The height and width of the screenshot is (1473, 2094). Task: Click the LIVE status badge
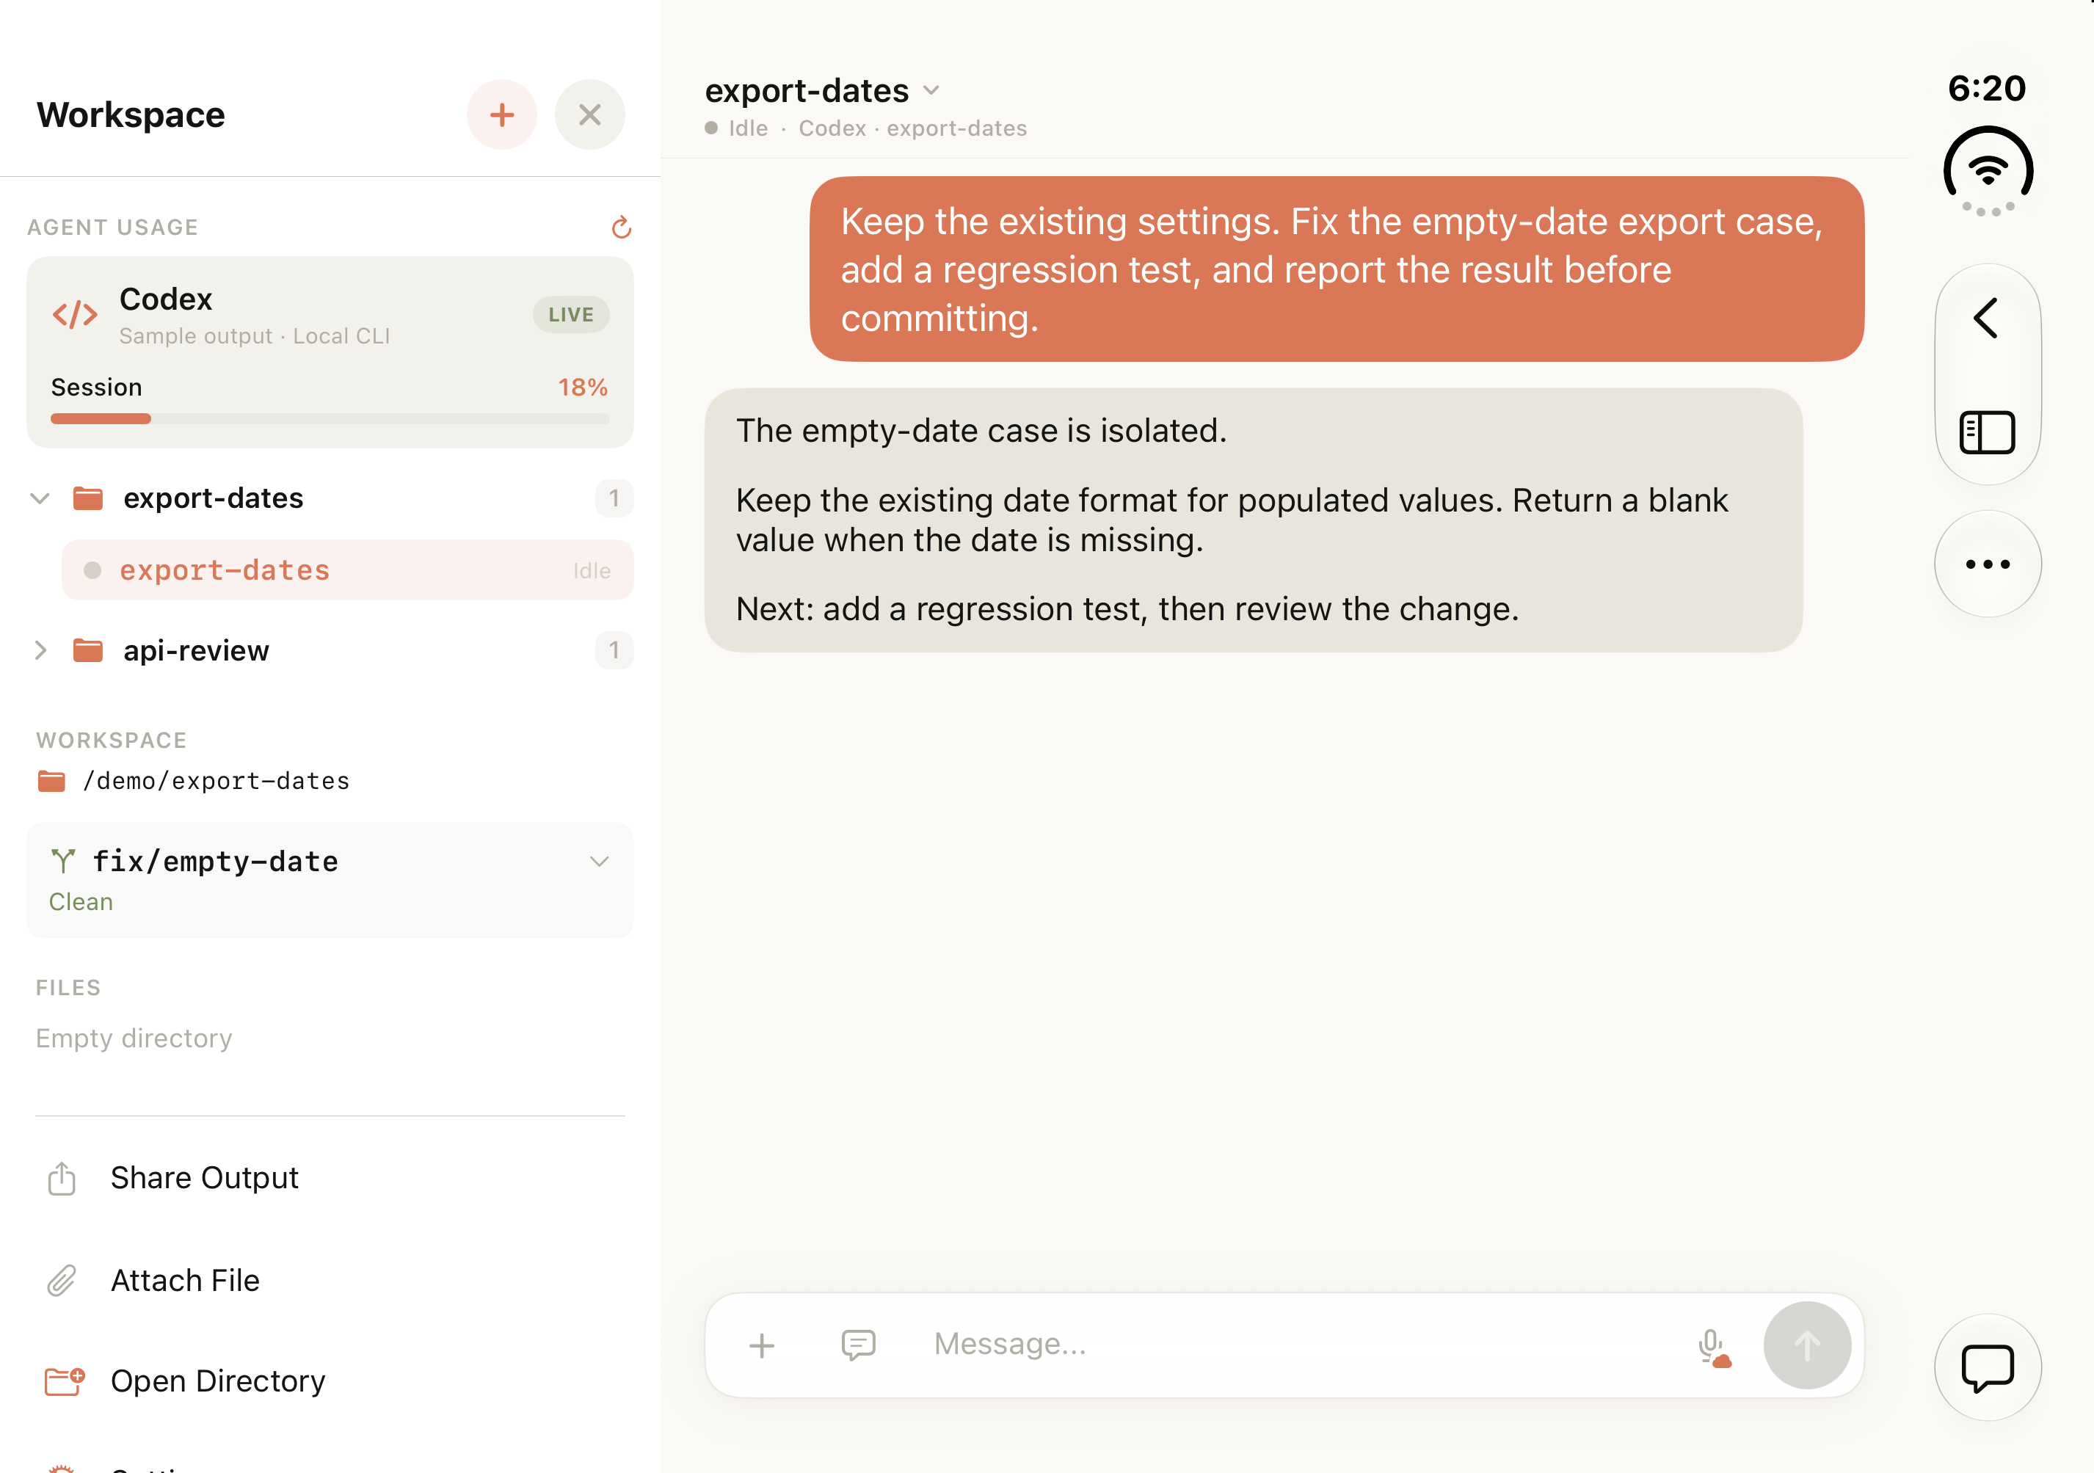571,315
